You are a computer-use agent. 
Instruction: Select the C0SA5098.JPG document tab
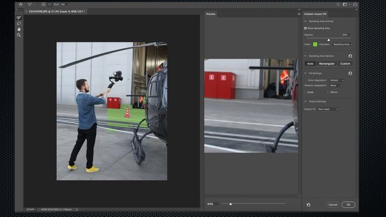tap(57, 11)
